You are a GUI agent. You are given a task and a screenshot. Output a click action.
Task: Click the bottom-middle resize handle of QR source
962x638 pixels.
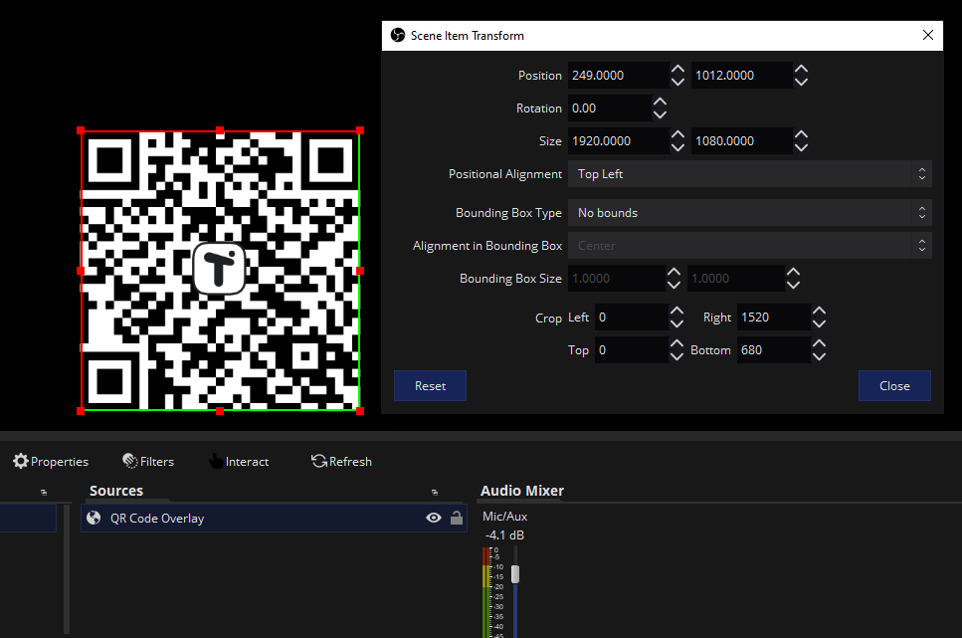(220, 411)
